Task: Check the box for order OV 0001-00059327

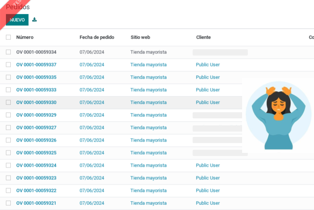Action: [x=9, y=128]
